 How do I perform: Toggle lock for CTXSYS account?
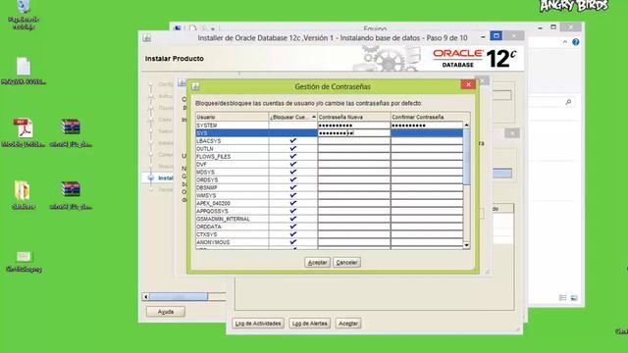[293, 234]
